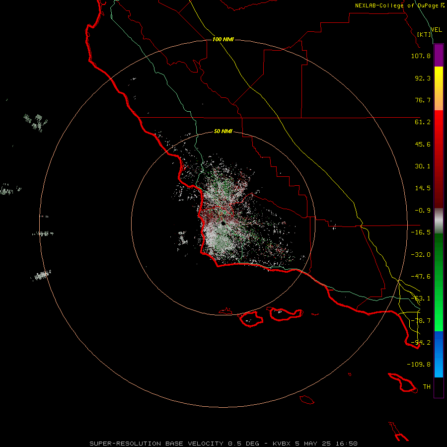Pick the yellow segment of velocity color bar
Viewport: 447px width, 447px height.
coord(439,88)
